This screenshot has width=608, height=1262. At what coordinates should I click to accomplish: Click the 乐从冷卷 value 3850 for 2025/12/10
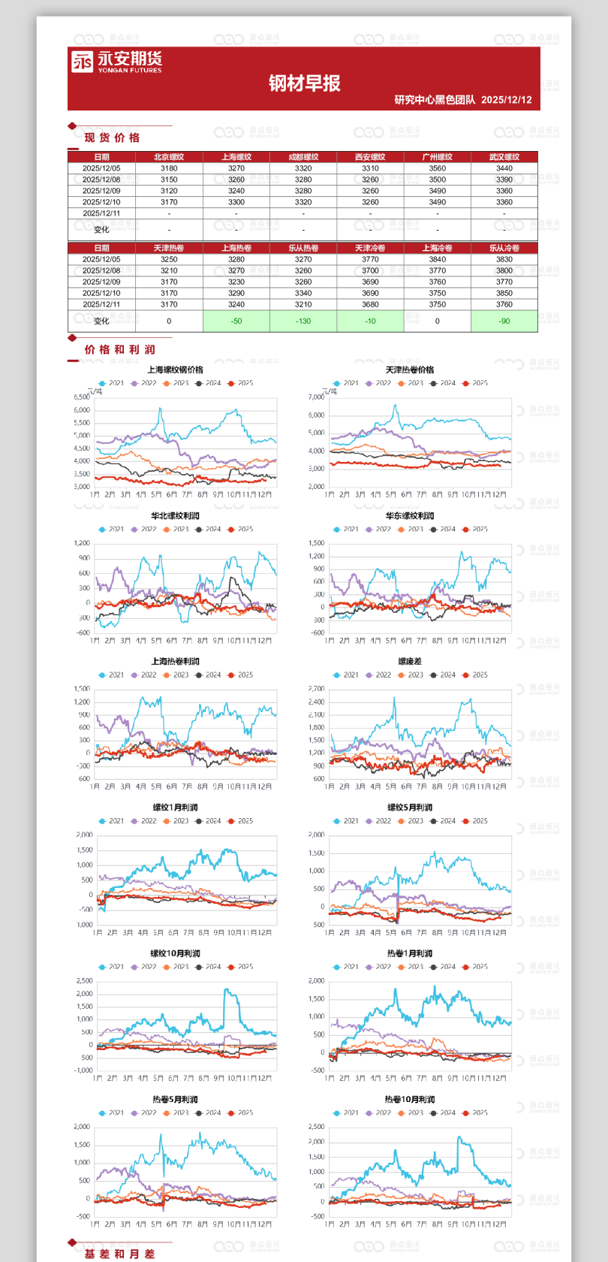pyautogui.click(x=504, y=293)
